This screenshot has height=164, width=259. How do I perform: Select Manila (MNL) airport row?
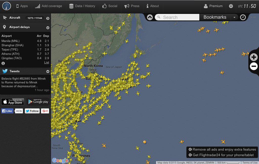25,41
